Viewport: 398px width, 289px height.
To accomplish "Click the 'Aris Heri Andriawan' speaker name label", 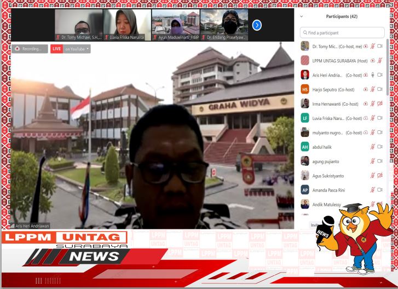I will (x=32, y=226).
